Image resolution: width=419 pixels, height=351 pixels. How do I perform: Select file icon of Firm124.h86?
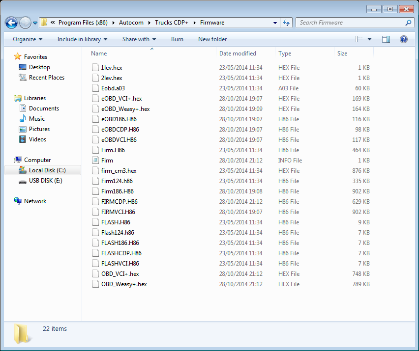(x=95, y=181)
